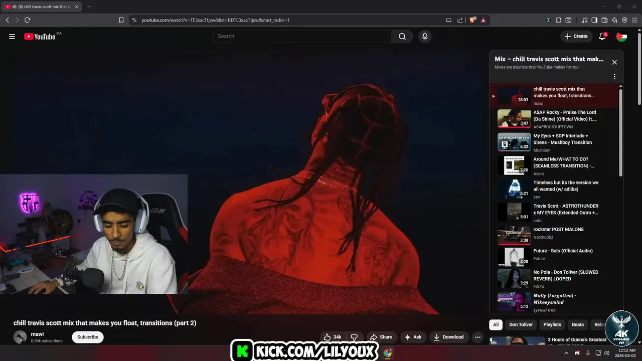Select the All filter chip

click(496, 324)
